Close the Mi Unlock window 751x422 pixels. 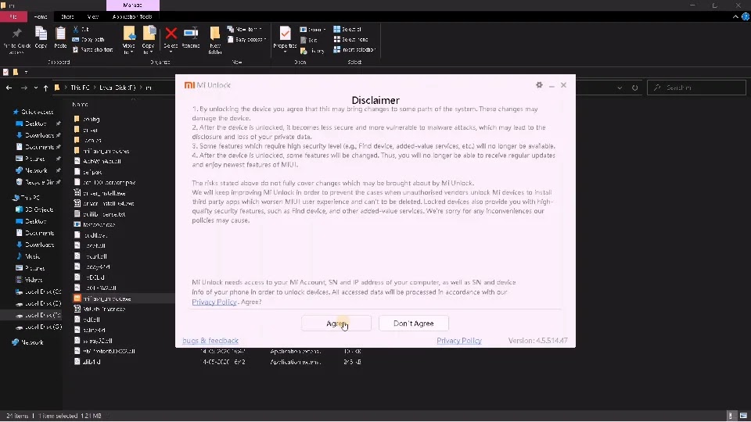click(x=564, y=84)
